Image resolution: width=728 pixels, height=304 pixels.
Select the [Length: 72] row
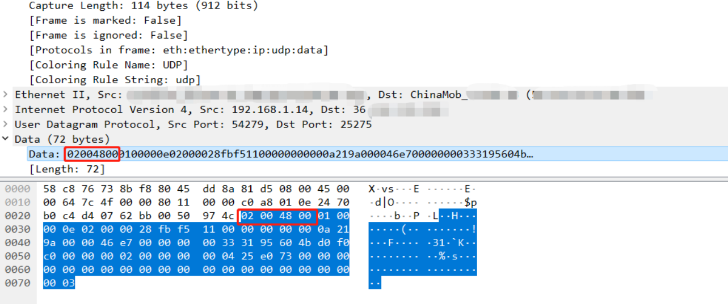click(x=67, y=169)
